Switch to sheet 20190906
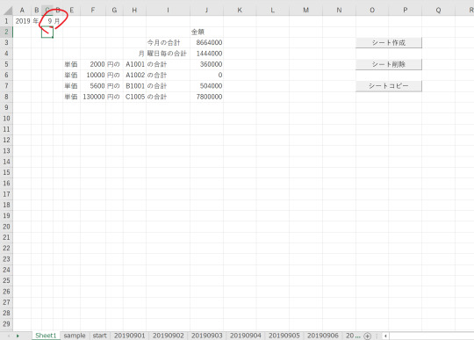The image size is (474, 340). click(323, 336)
